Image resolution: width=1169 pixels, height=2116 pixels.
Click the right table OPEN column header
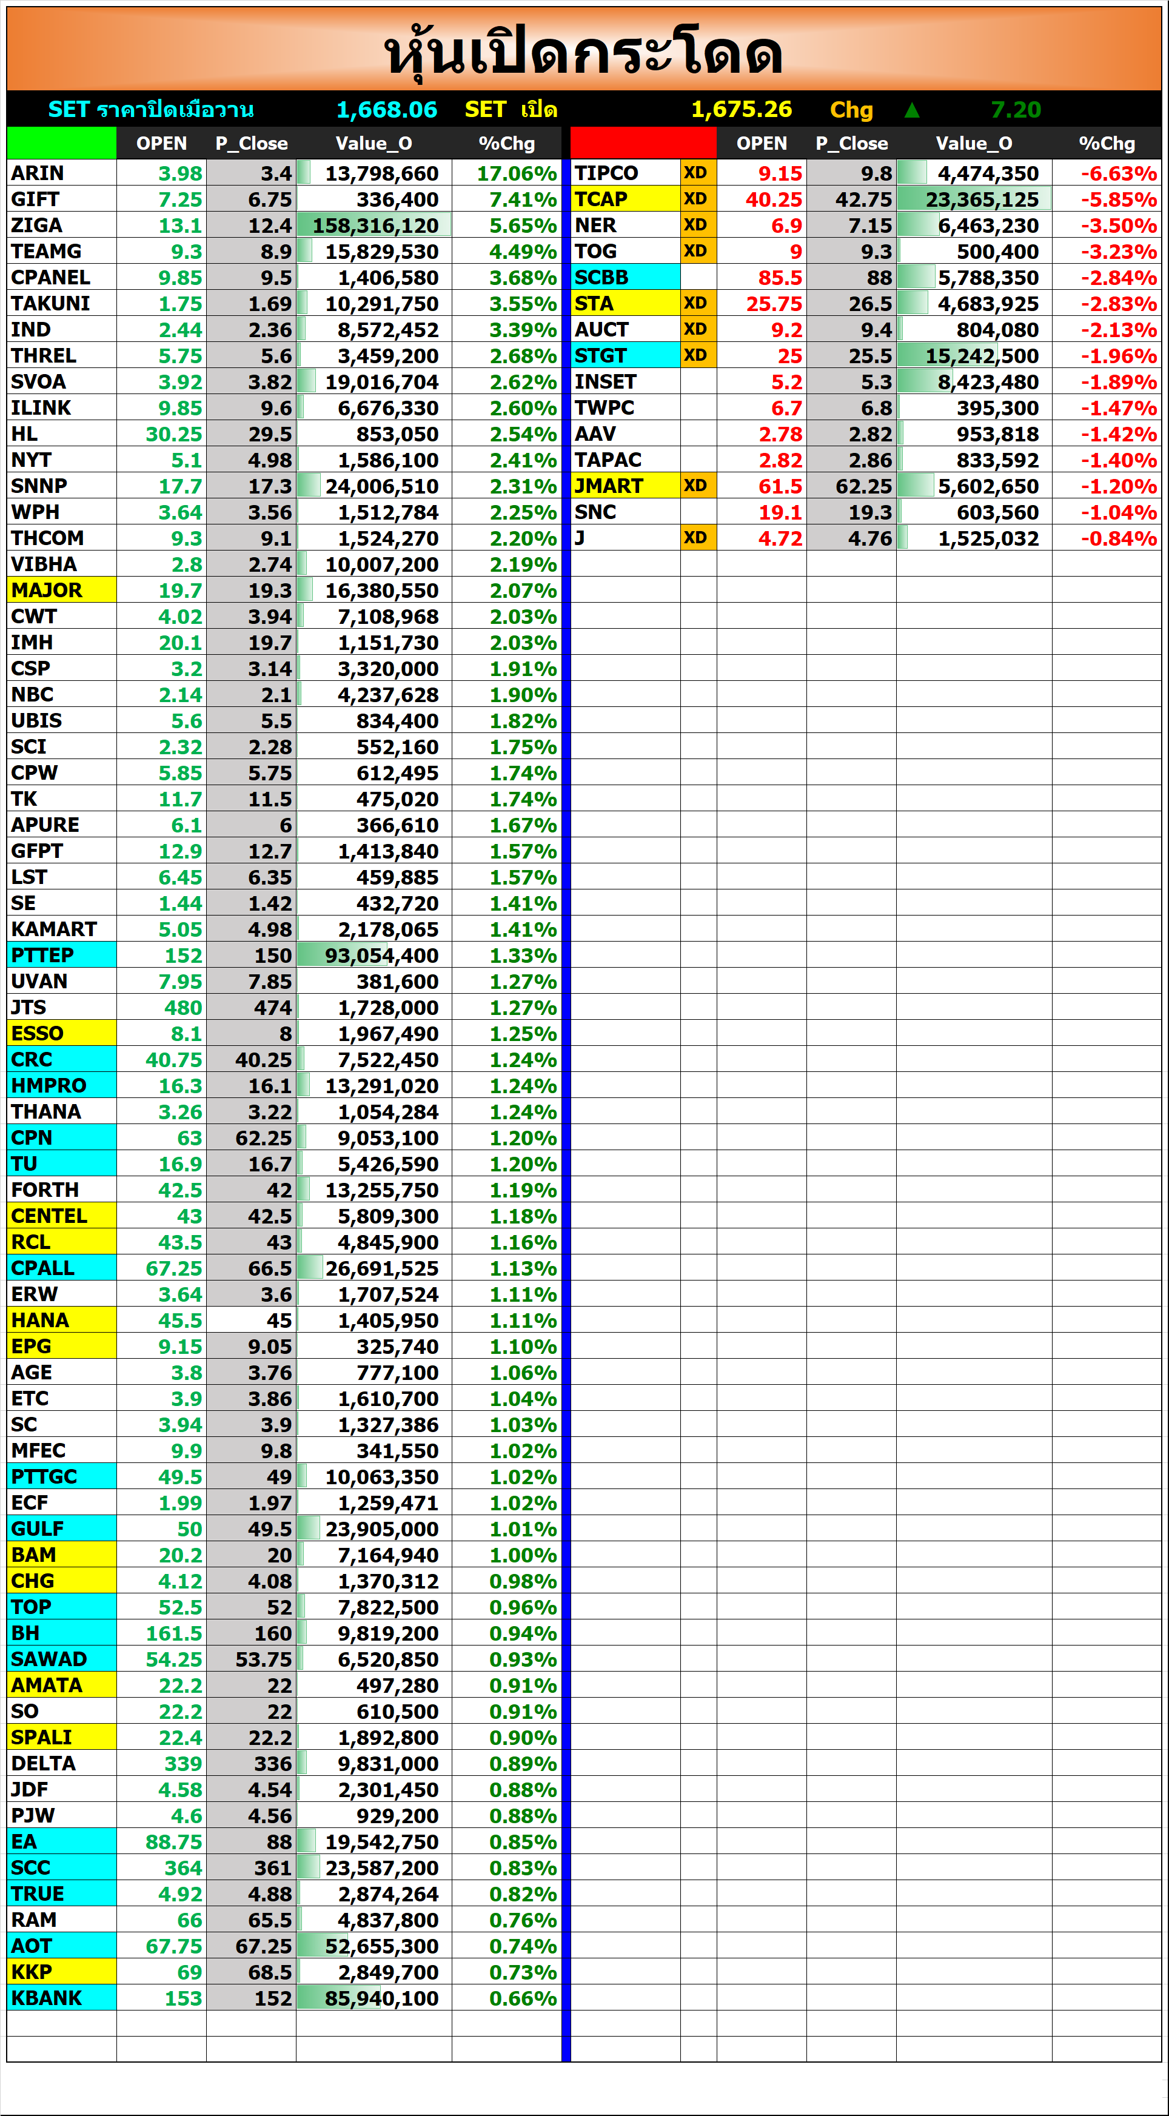pos(762,143)
